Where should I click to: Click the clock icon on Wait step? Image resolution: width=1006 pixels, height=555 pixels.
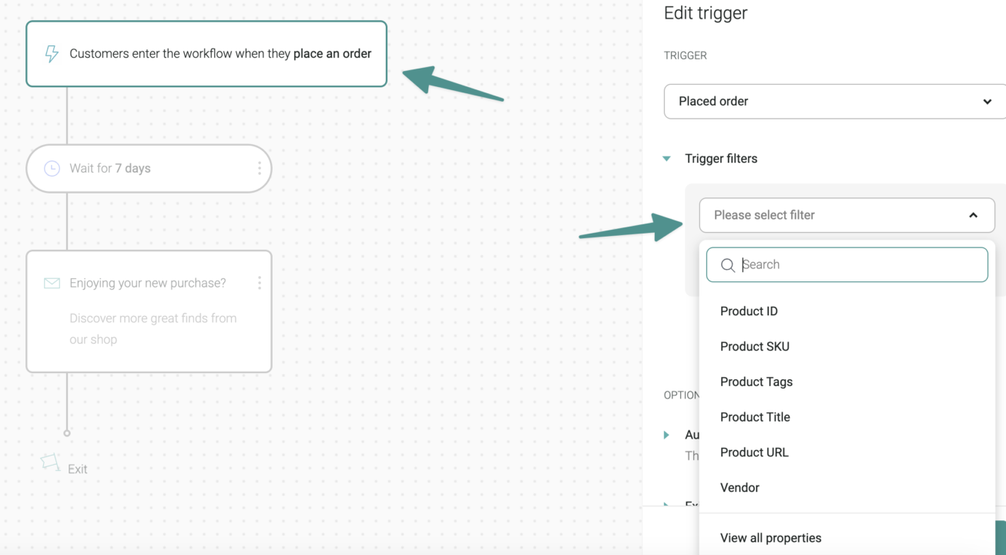52,168
